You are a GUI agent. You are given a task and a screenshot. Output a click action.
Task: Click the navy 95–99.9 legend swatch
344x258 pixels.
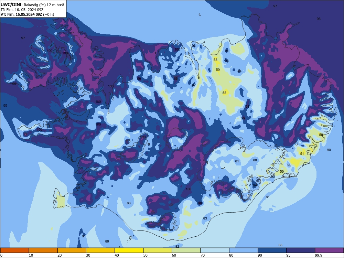(301, 250)
